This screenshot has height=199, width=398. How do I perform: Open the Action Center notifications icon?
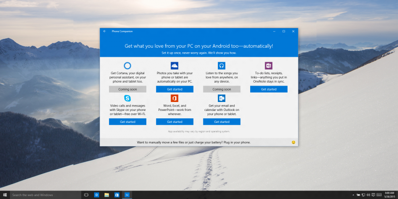[x=374, y=195]
